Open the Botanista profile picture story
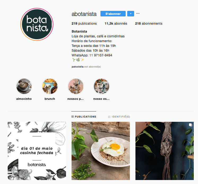Screen dimensions: 198x184 [37, 24]
